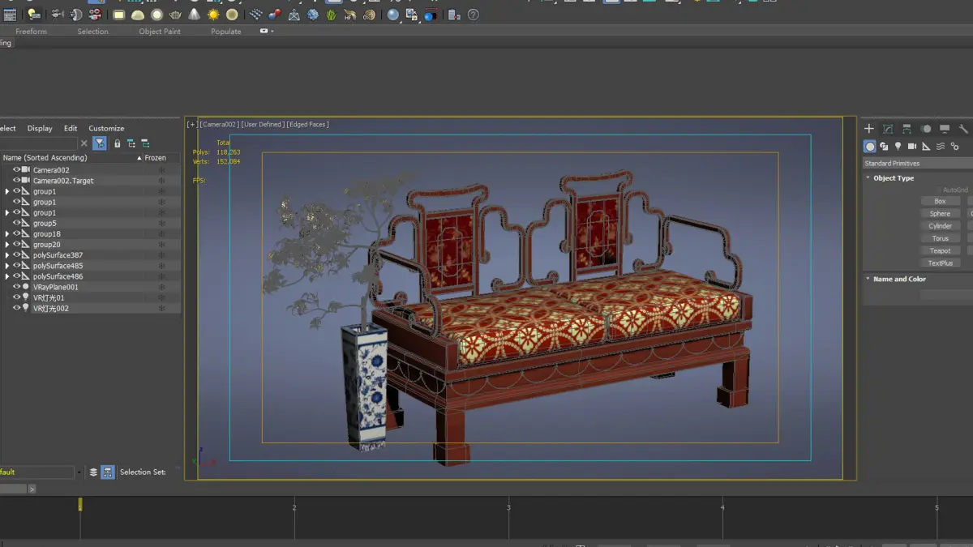The width and height of the screenshot is (973, 547).
Task: Select the Helpers category triangle icon
Action: 926,147
